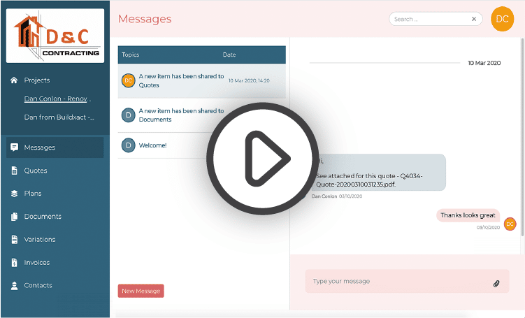
Task: Click the Contacts person icon
Action: pyautogui.click(x=14, y=286)
